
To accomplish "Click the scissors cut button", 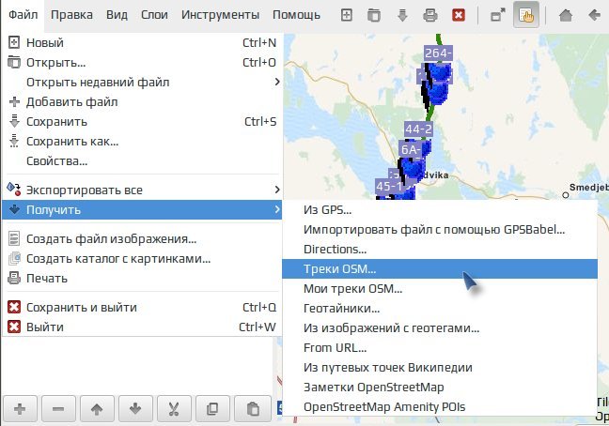I will click(174, 408).
